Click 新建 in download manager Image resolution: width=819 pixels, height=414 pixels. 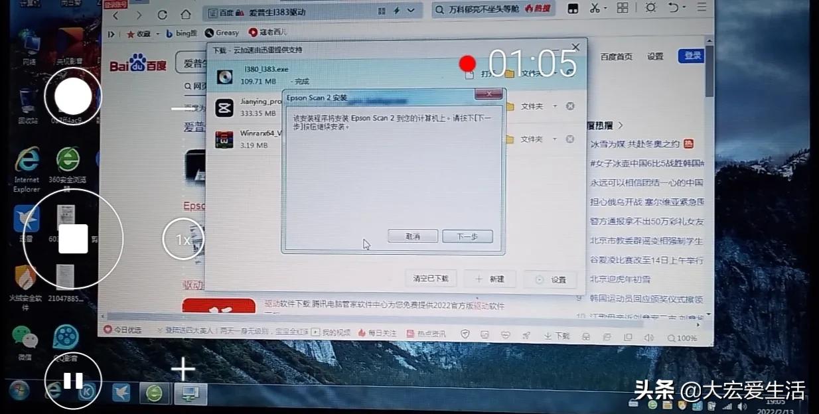pyautogui.click(x=490, y=279)
